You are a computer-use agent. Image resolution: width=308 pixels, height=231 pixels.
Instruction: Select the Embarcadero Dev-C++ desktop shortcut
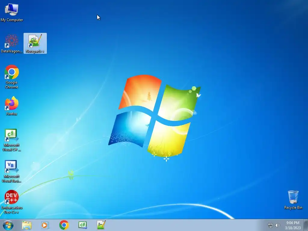coord(12,202)
